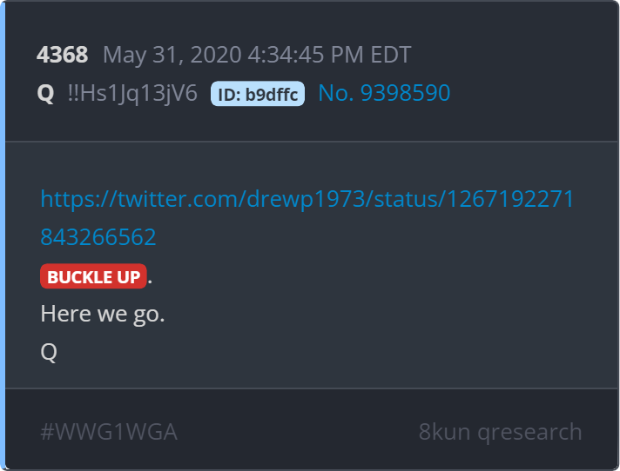Click the qresearch board name
The image size is (620, 471).
[x=529, y=433]
